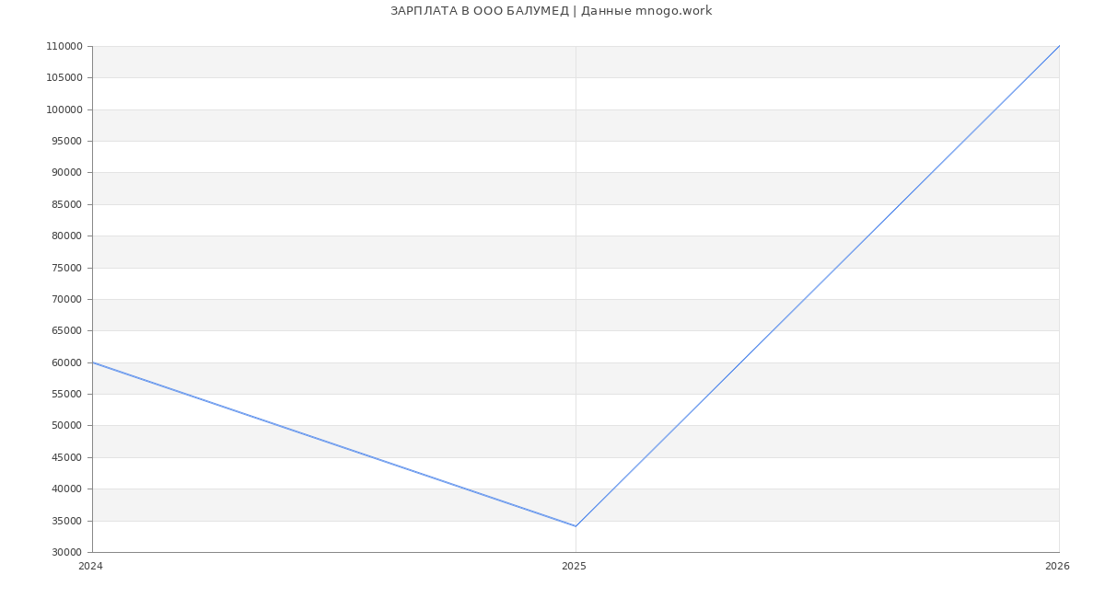Click the 85000 y-axis label
This screenshot has width=1105, height=598.
(x=66, y=204)
